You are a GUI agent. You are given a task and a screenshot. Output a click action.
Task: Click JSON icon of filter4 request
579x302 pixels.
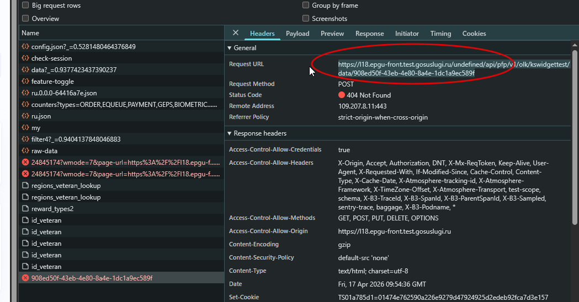point(25,139)
